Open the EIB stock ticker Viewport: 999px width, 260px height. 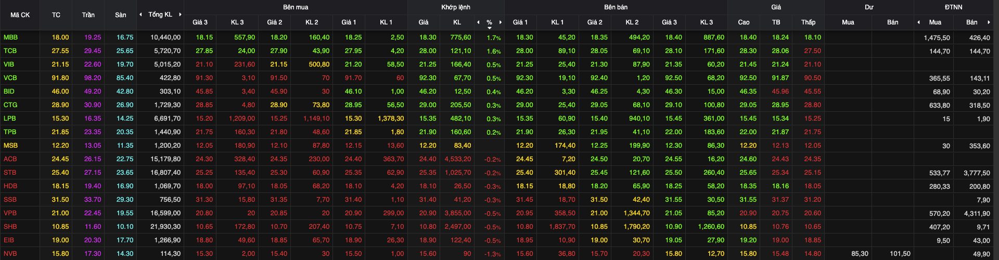click(9, 240)
